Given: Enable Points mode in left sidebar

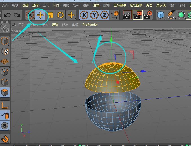Looking at the screenshot, I should click(5, 72).
